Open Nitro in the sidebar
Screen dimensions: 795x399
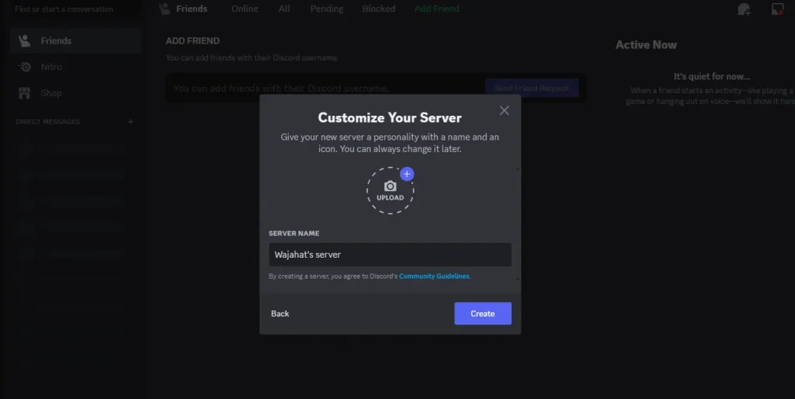75,67
